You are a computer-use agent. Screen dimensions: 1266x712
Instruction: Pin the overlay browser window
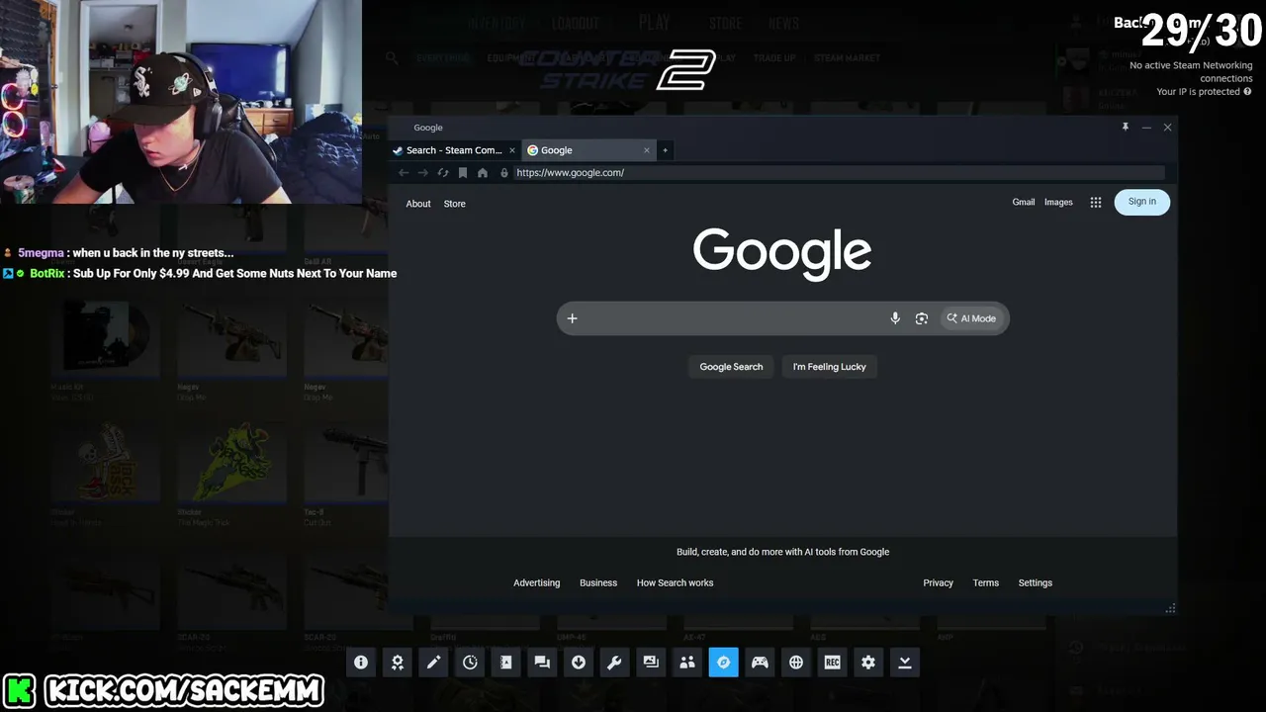[x=1125, y=128]
